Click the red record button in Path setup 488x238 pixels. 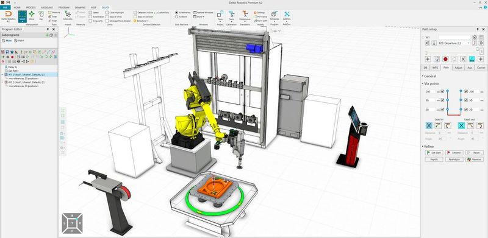tap(445, 59)
